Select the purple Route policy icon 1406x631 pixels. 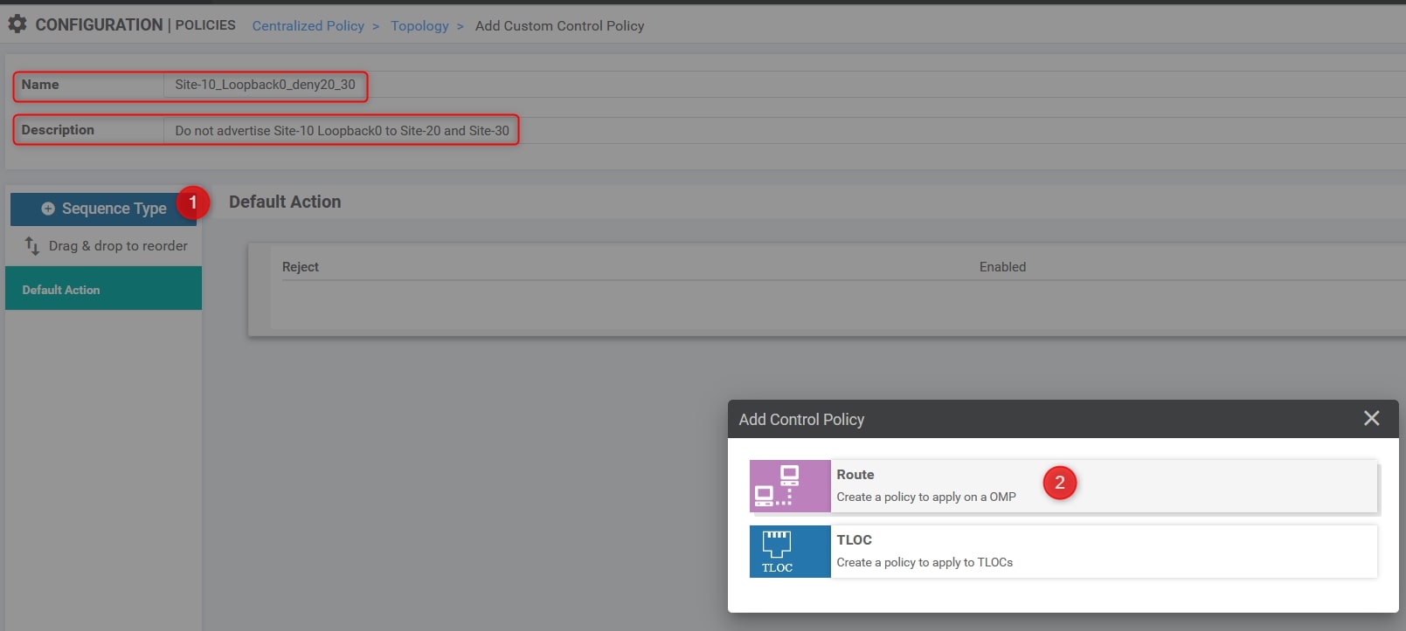789,486
